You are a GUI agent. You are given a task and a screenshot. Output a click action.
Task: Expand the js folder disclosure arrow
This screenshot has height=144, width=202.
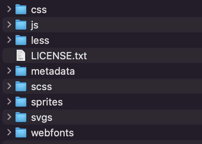pos(9,25)
